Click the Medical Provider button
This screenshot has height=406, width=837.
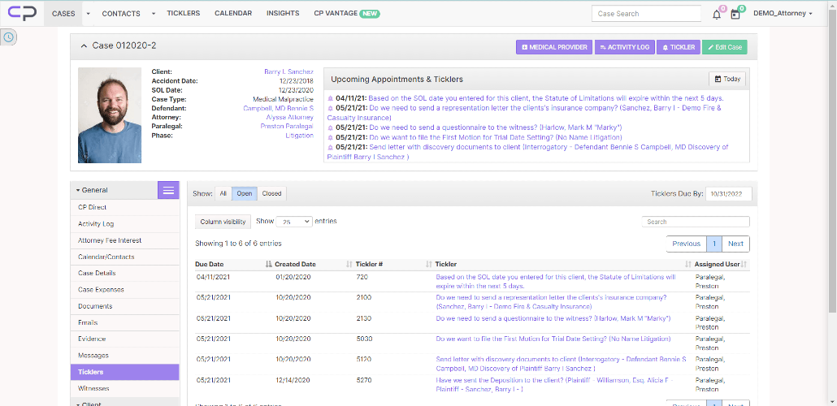tap(554, 47)
